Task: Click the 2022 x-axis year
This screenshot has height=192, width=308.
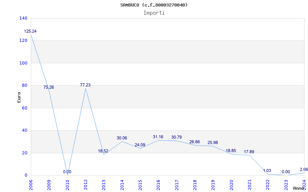Action: point(268,185)
